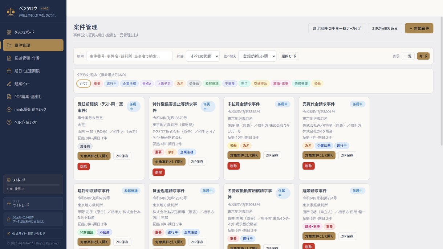Click the ストレージ database icon
The image size is (443, 249).
coord(9,180)
